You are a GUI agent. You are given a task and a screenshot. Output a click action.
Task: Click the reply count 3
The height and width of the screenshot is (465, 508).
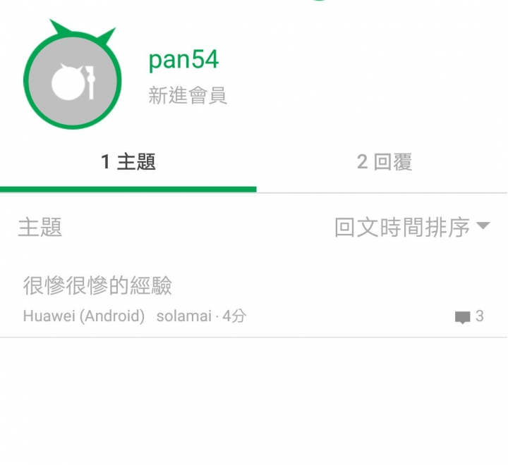click(480, 316)
